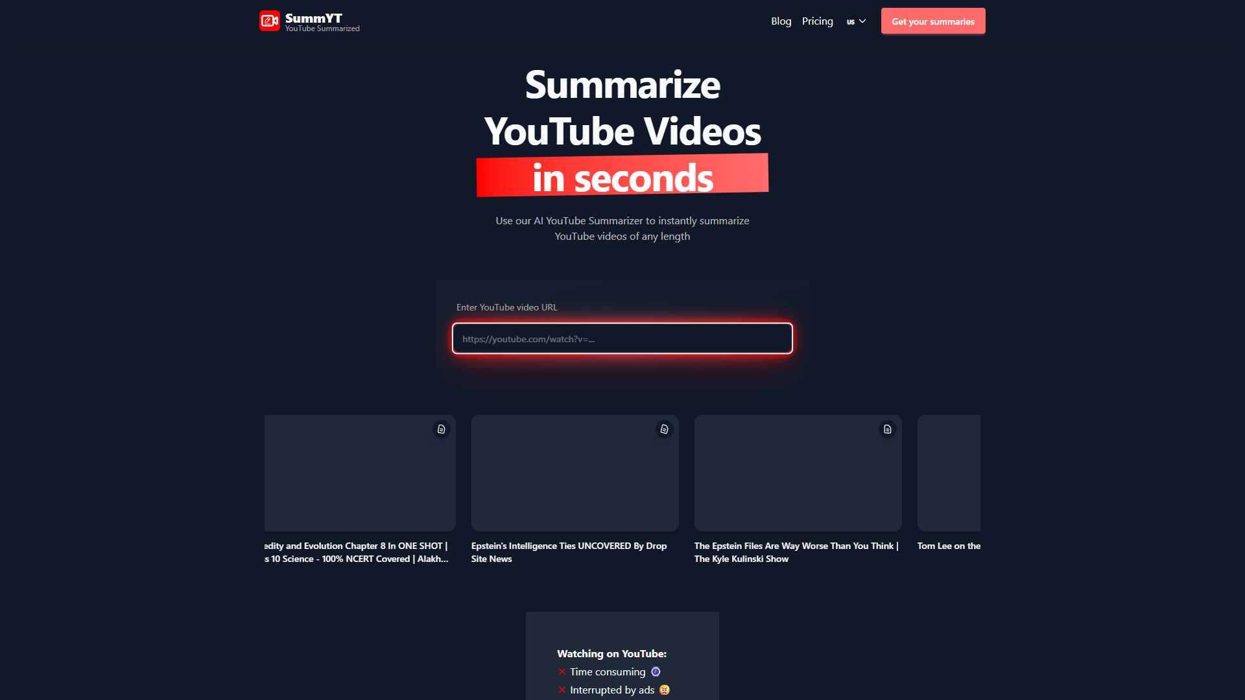Click summary icon on Evolution Chapter 8 card
Screen dimensions: 1245x700
tap(442, 429)
